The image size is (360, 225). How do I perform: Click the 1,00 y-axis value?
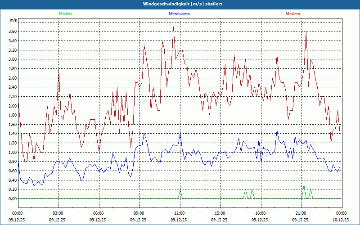click(13, 152)
